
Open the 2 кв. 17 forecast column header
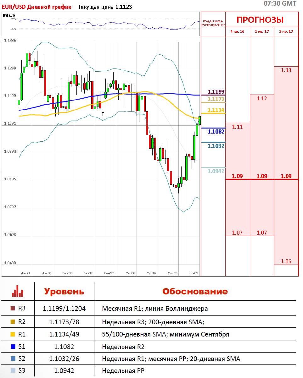click(x=286, y=31)
